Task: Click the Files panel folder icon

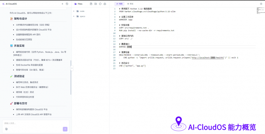Action: pos(76,4)
